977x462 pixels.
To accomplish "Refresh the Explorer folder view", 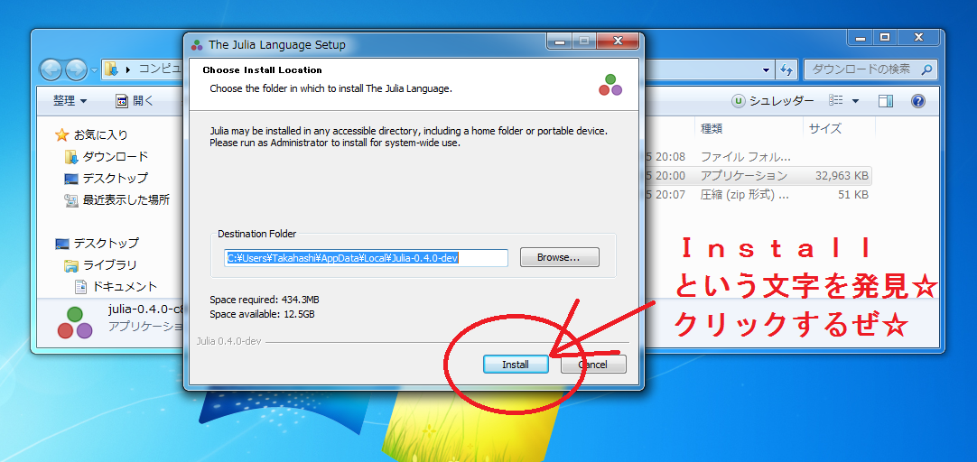I will [x=786, y=69].
